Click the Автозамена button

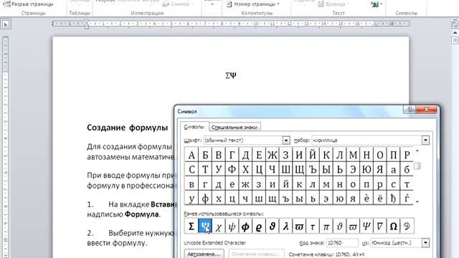(x=204, y=254)
